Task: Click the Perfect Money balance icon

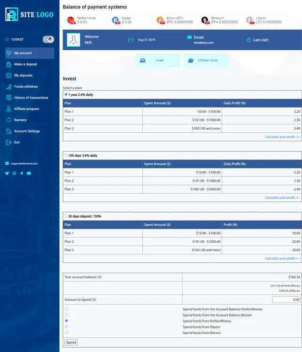Action: [71, 20]
